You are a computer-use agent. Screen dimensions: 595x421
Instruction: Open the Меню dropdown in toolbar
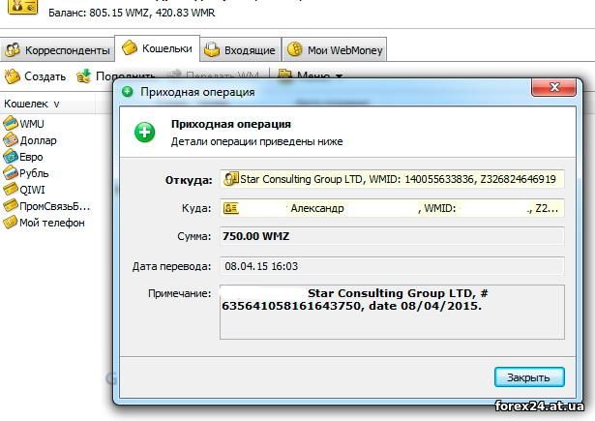pyautogui.click(x=310, y=75)
